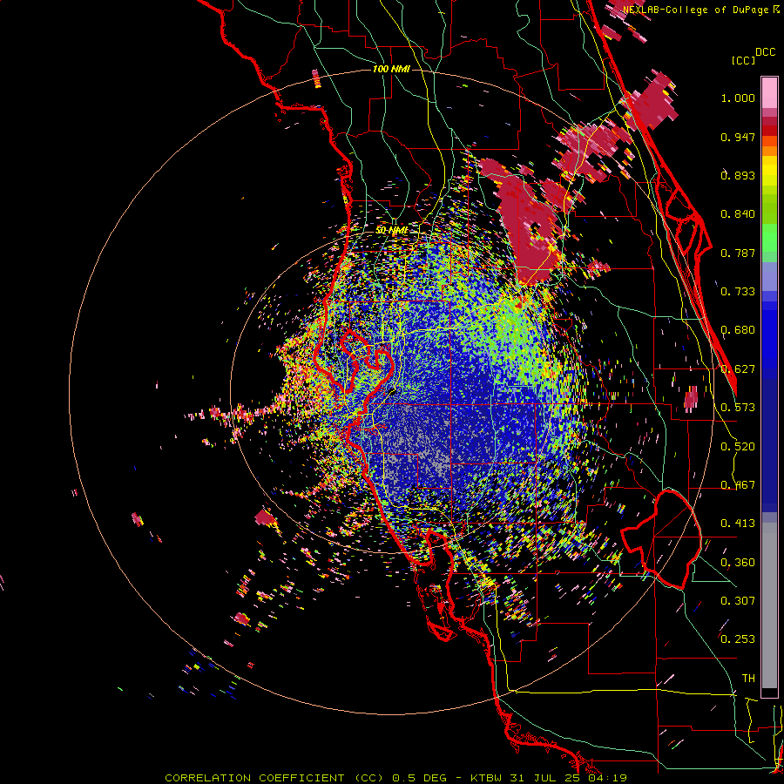Pick the lavender legend swatch

(769, 278)
